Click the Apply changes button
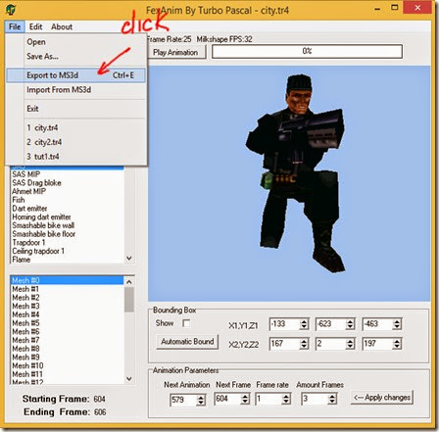This screenshot has height=432, width=439. (382, 398)
